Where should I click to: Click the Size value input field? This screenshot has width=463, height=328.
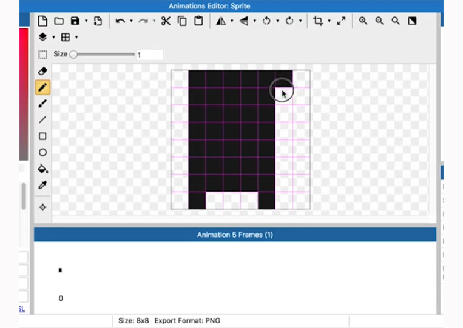pyautogui.click(x=150, y=55)
